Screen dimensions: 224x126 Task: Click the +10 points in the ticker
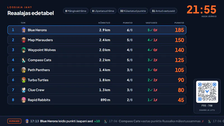coord(97,121)
